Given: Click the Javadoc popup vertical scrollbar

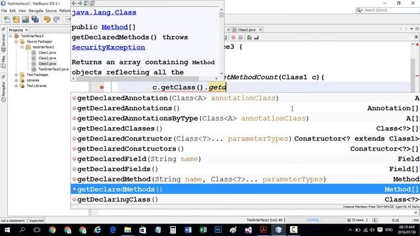Looking at the screenshot, I should [221, 14].
